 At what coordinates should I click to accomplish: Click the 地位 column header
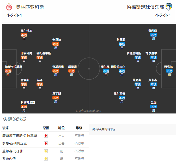61,128
